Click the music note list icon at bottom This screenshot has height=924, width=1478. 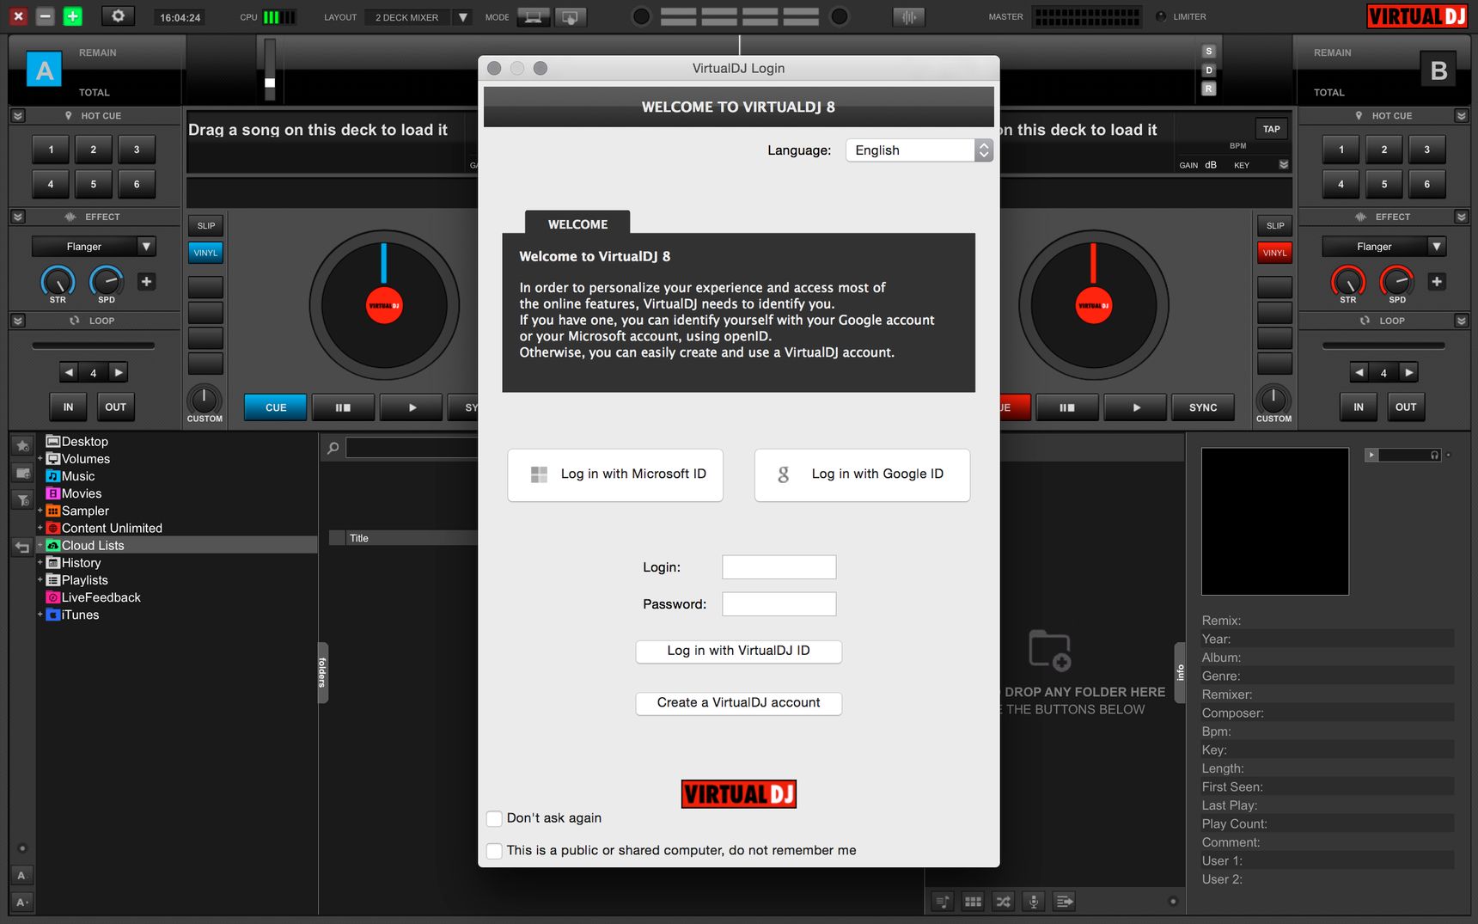coord(943,902)
